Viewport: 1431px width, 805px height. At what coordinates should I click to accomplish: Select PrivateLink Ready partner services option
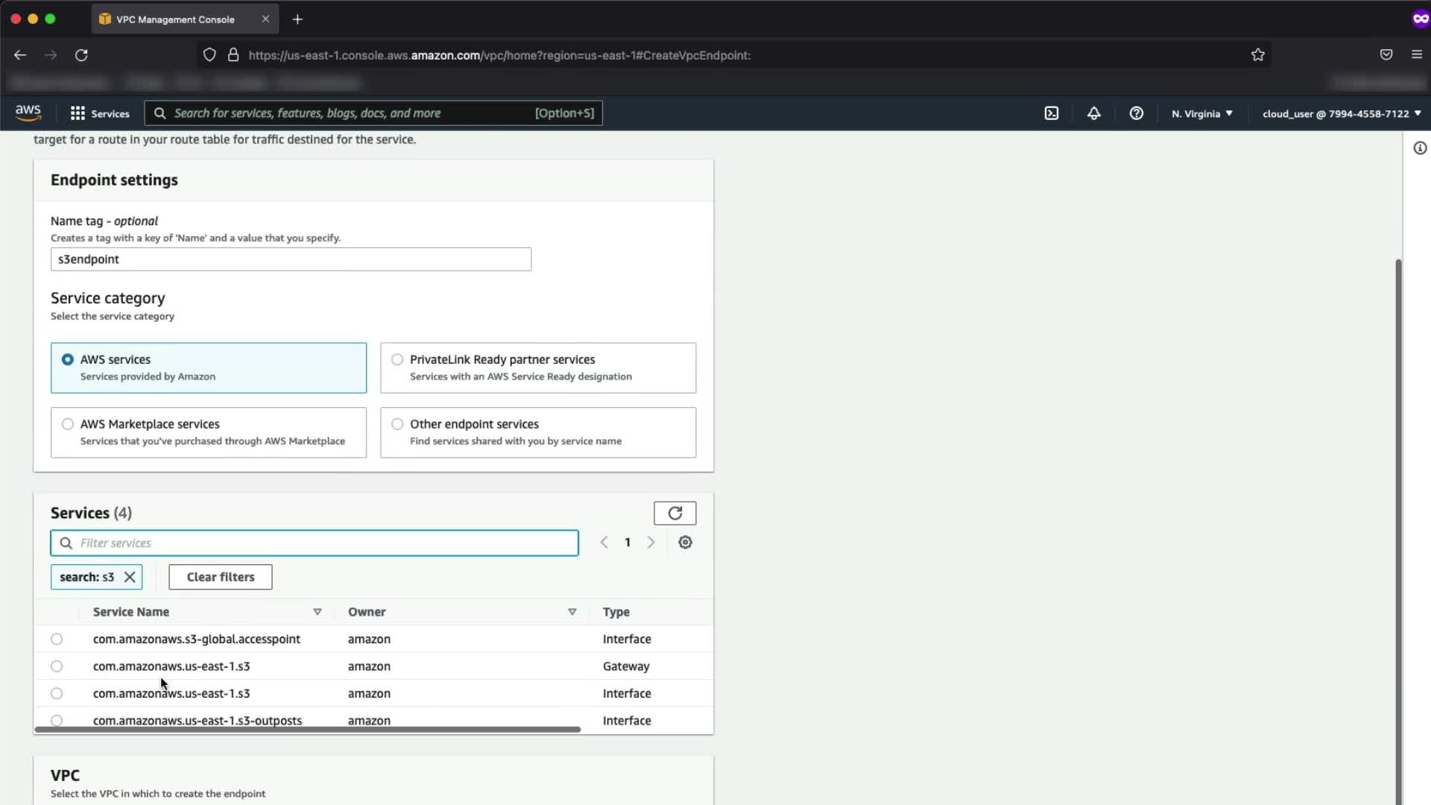[397, 359]
